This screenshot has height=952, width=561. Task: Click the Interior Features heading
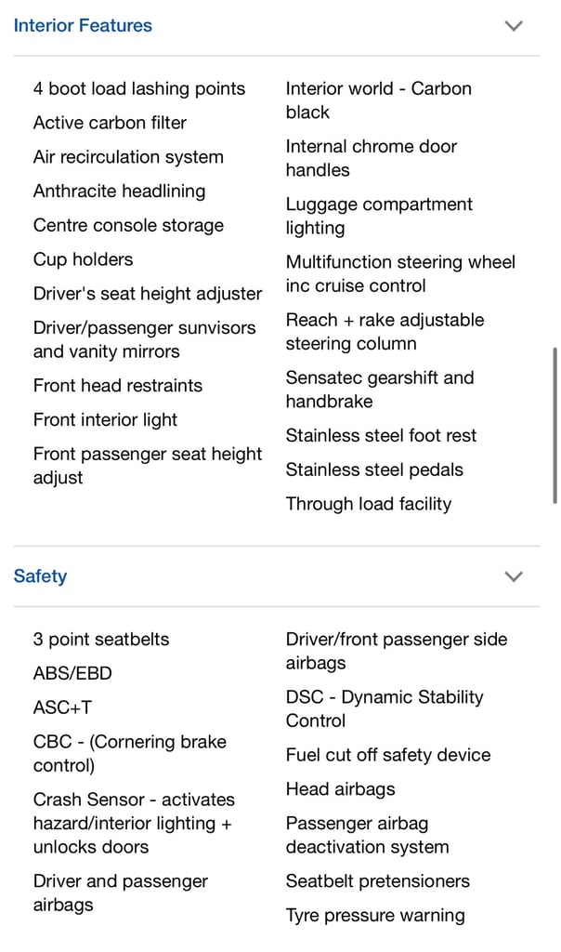(83, 25)
